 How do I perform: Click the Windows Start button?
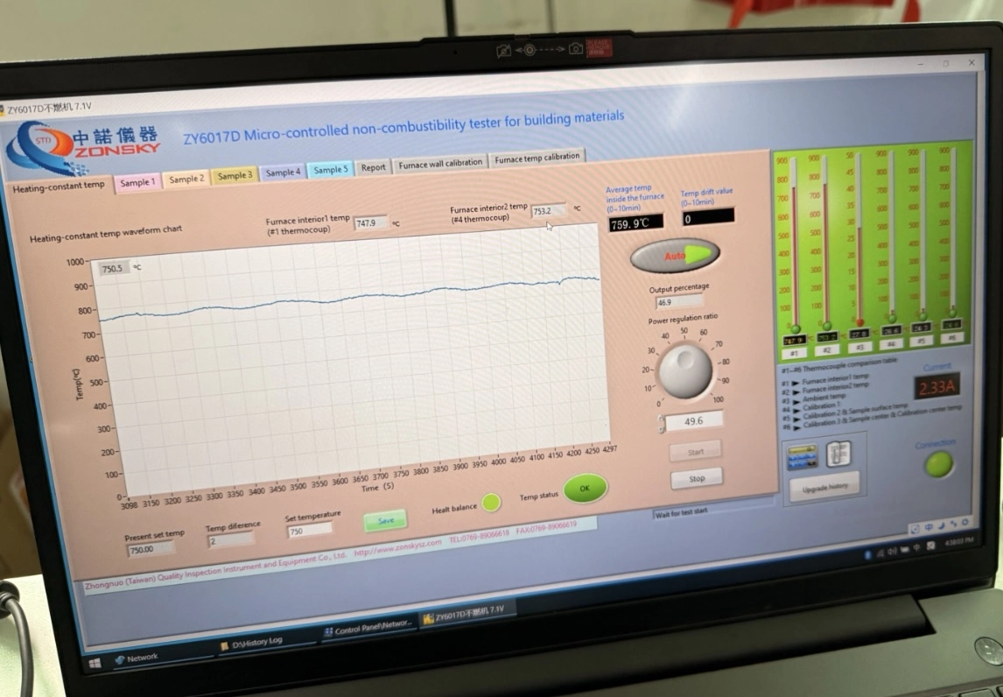point(95,663)
